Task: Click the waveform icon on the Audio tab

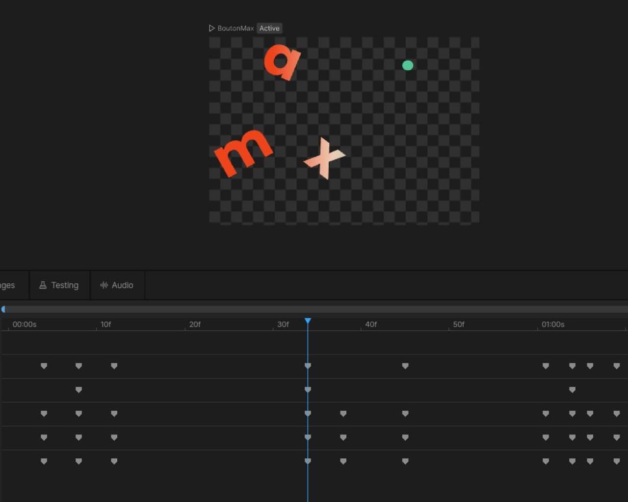Action: point(104,285)
